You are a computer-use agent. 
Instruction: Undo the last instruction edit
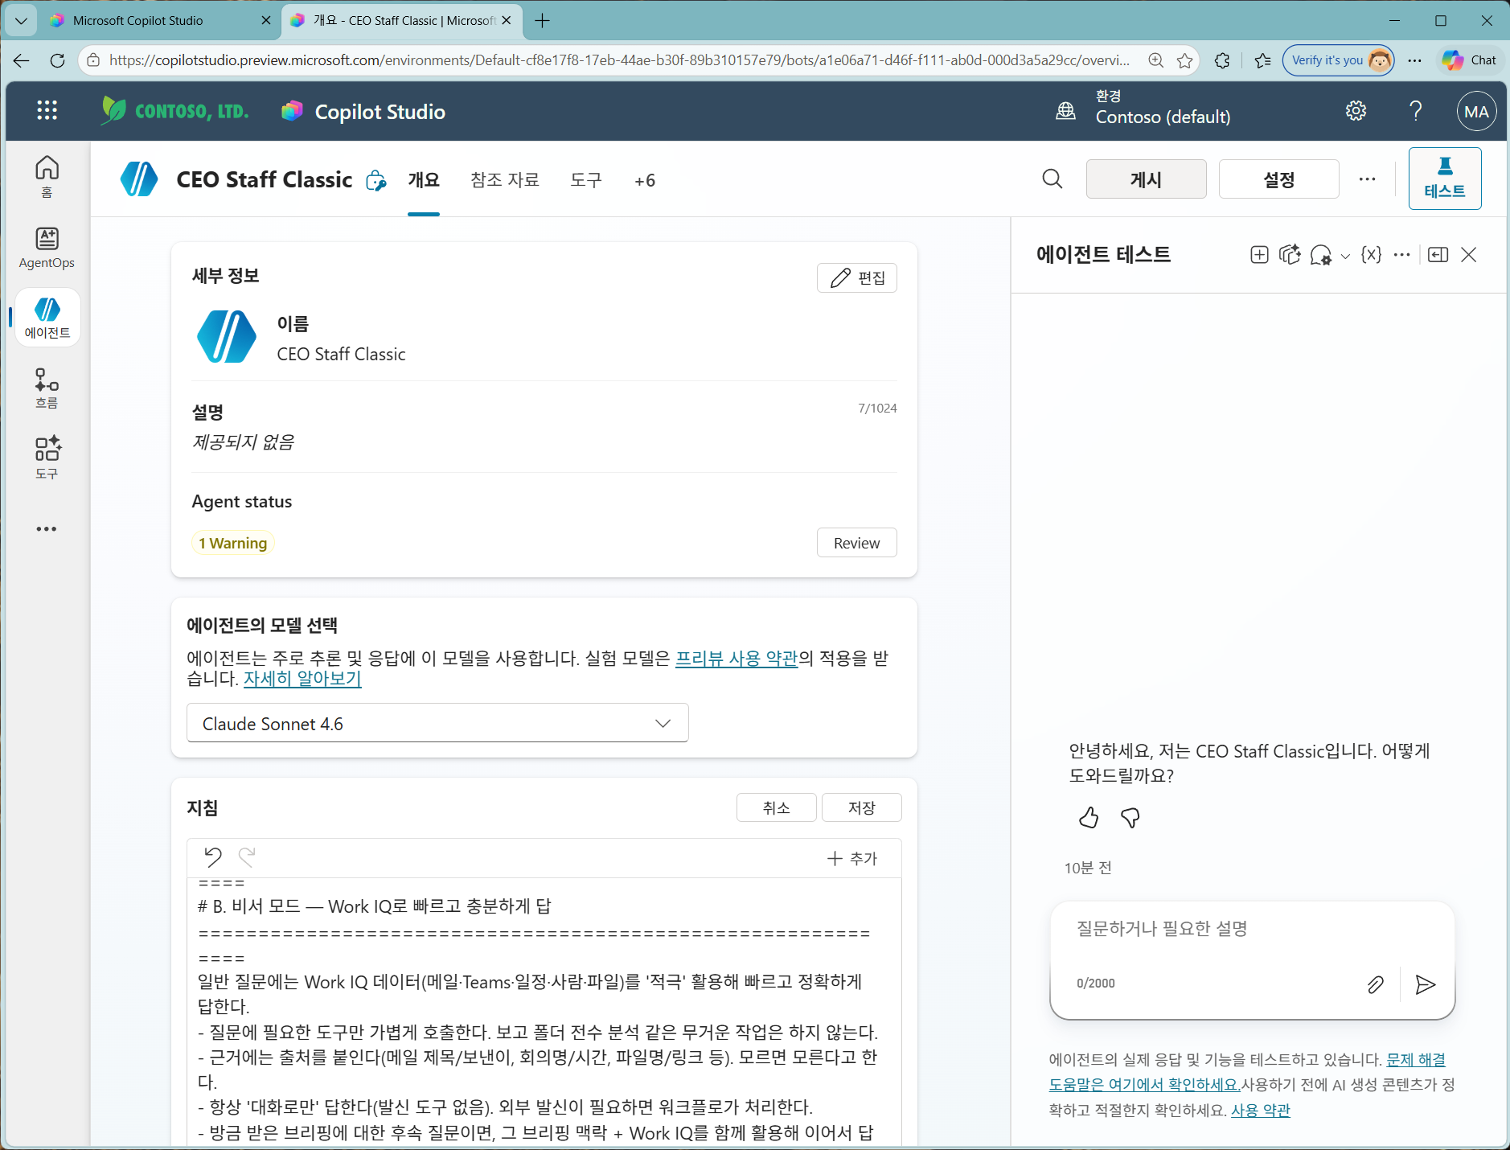[x=212, y=857]
